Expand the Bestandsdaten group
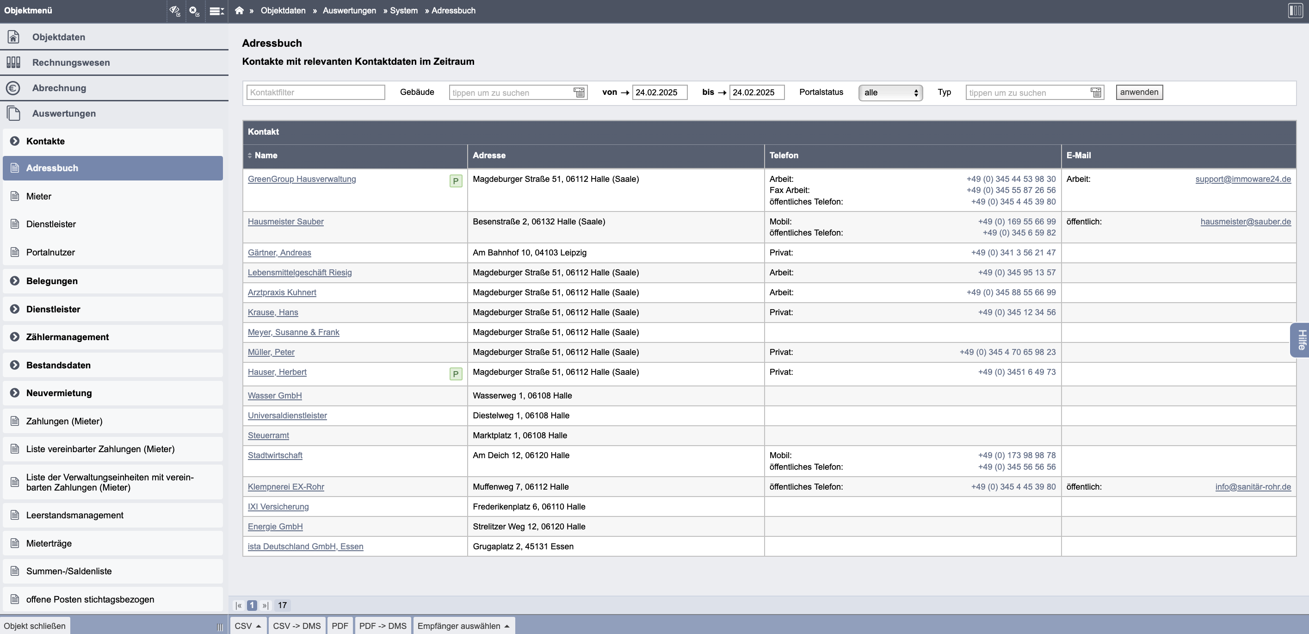The width and height of the screenshot is (1309, 634). tap(113, 365)
